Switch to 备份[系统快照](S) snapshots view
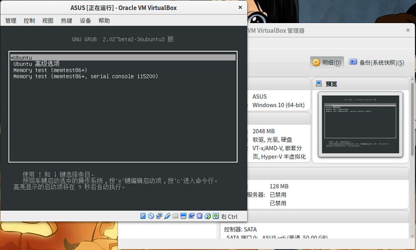 (x=377, y=62)
